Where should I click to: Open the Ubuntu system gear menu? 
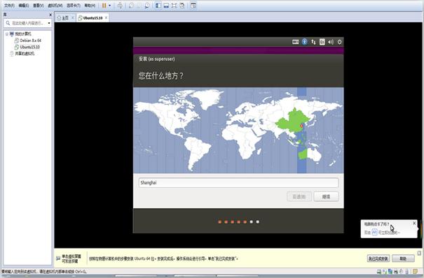pos(339,42)
